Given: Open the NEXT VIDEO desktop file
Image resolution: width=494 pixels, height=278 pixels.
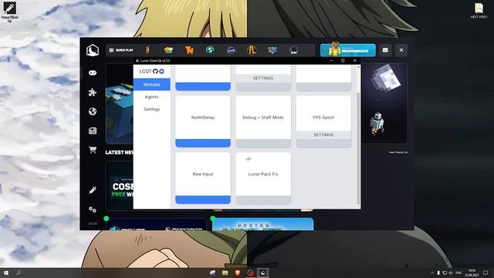Looking at the screenshot, I should tap(479, 11).
